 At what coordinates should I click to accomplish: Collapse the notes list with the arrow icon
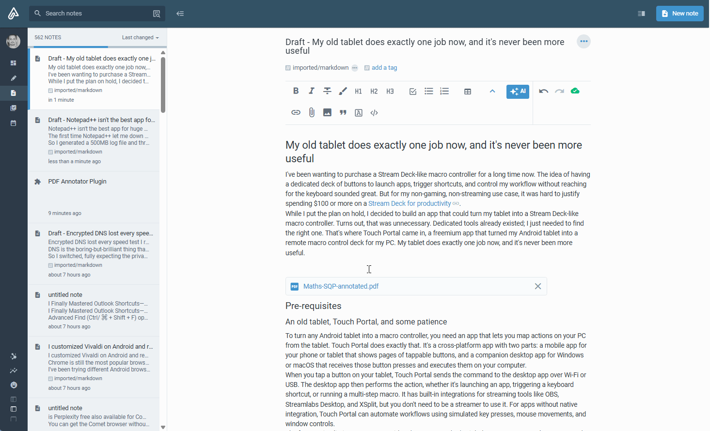click(180, 14)
